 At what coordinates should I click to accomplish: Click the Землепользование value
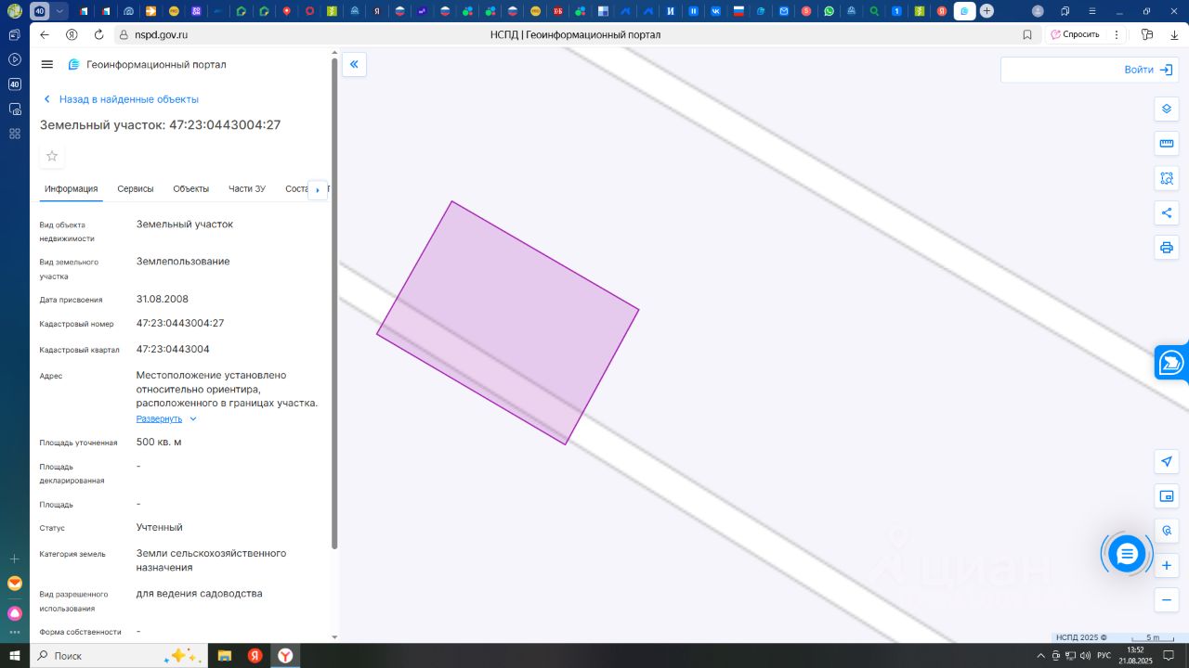[183, 261]
